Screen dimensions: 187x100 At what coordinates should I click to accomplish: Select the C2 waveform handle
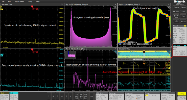pos(120,84)
